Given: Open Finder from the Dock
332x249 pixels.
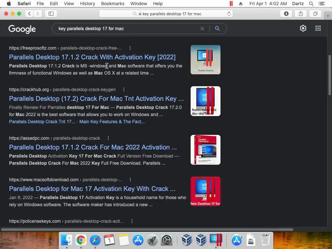Looking at the screenshot, I should [67, 240].
